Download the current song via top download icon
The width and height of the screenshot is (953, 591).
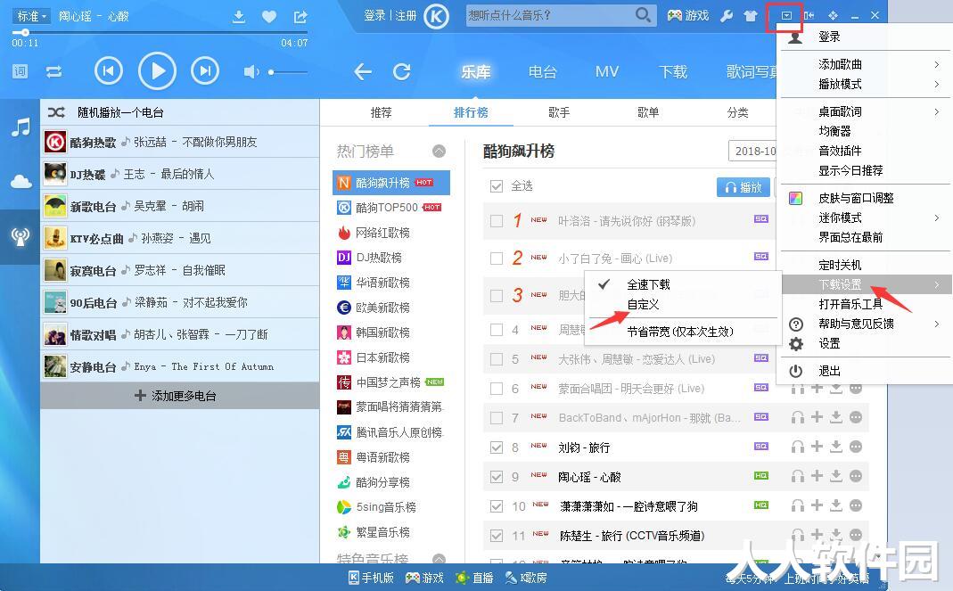[x=239, y=16]
